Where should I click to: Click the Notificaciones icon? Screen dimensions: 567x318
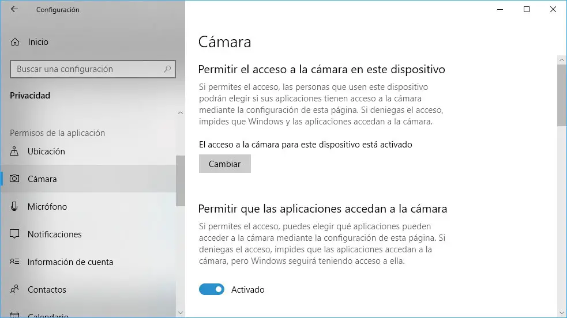(x=15, y=234)
